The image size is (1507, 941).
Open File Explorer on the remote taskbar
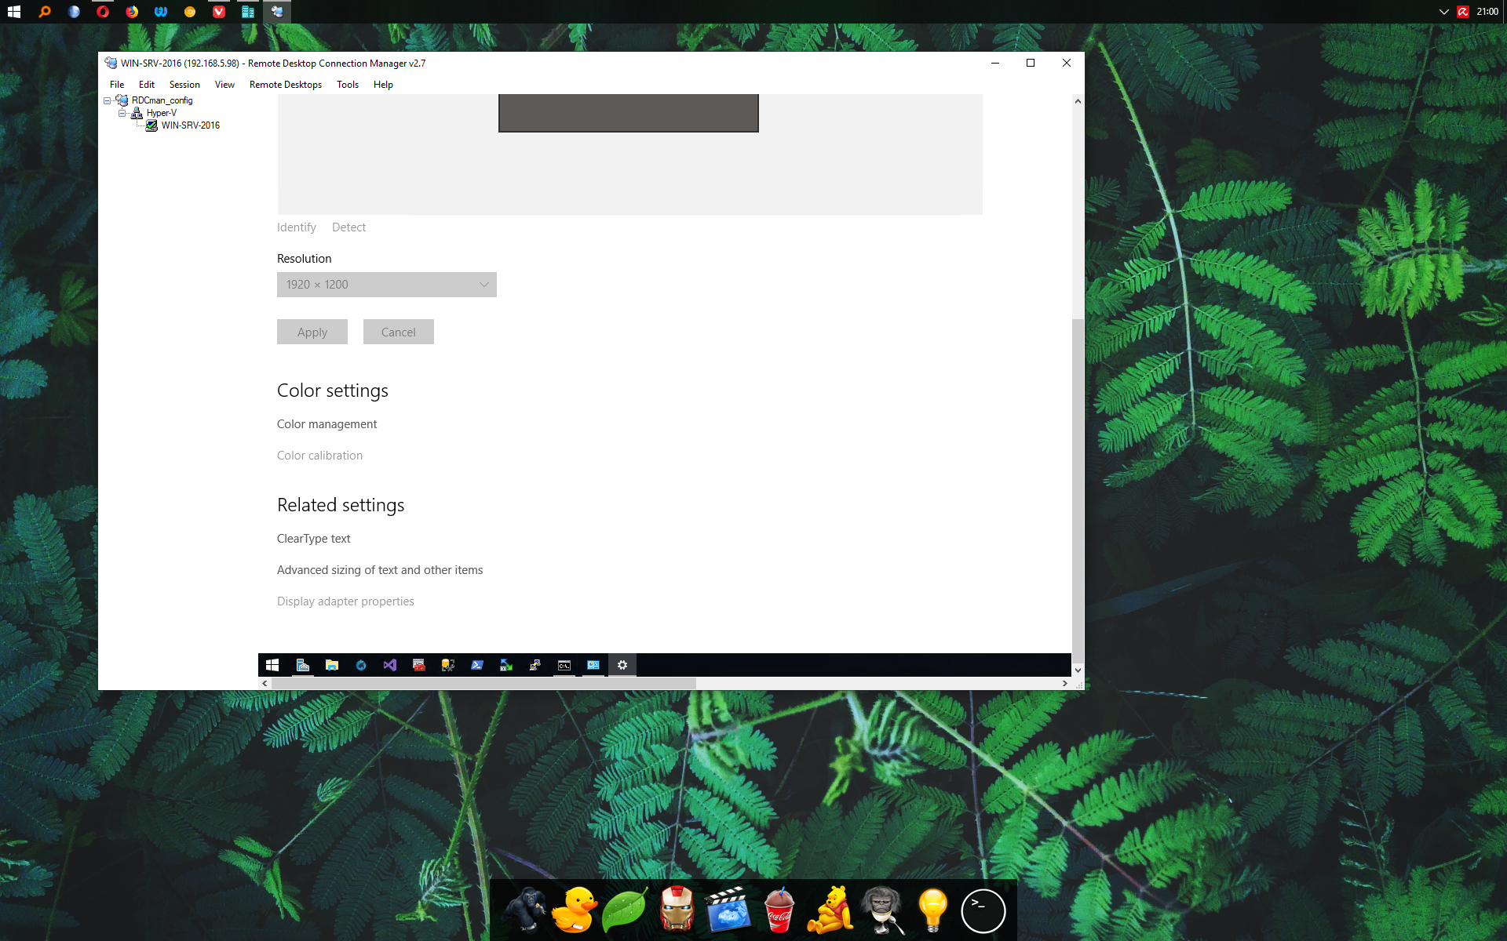click(332, 665)
